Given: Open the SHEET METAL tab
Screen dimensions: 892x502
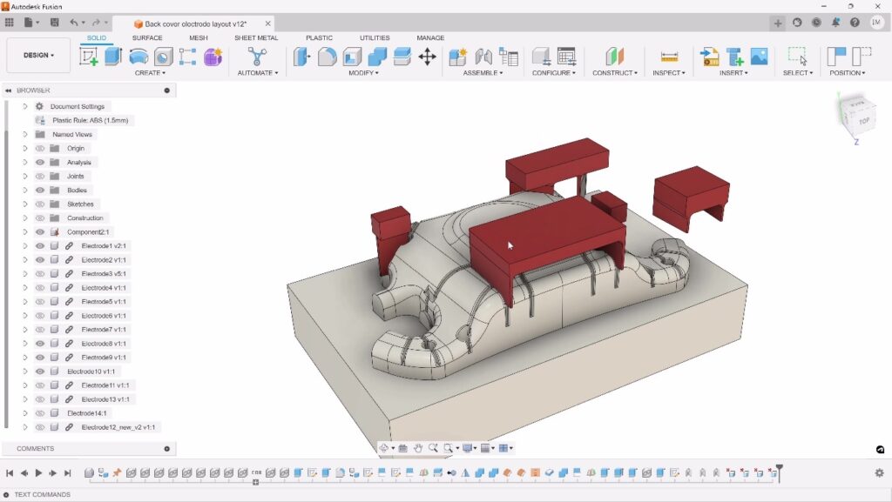Looking at the screenshot, I should tap(255, 38).
